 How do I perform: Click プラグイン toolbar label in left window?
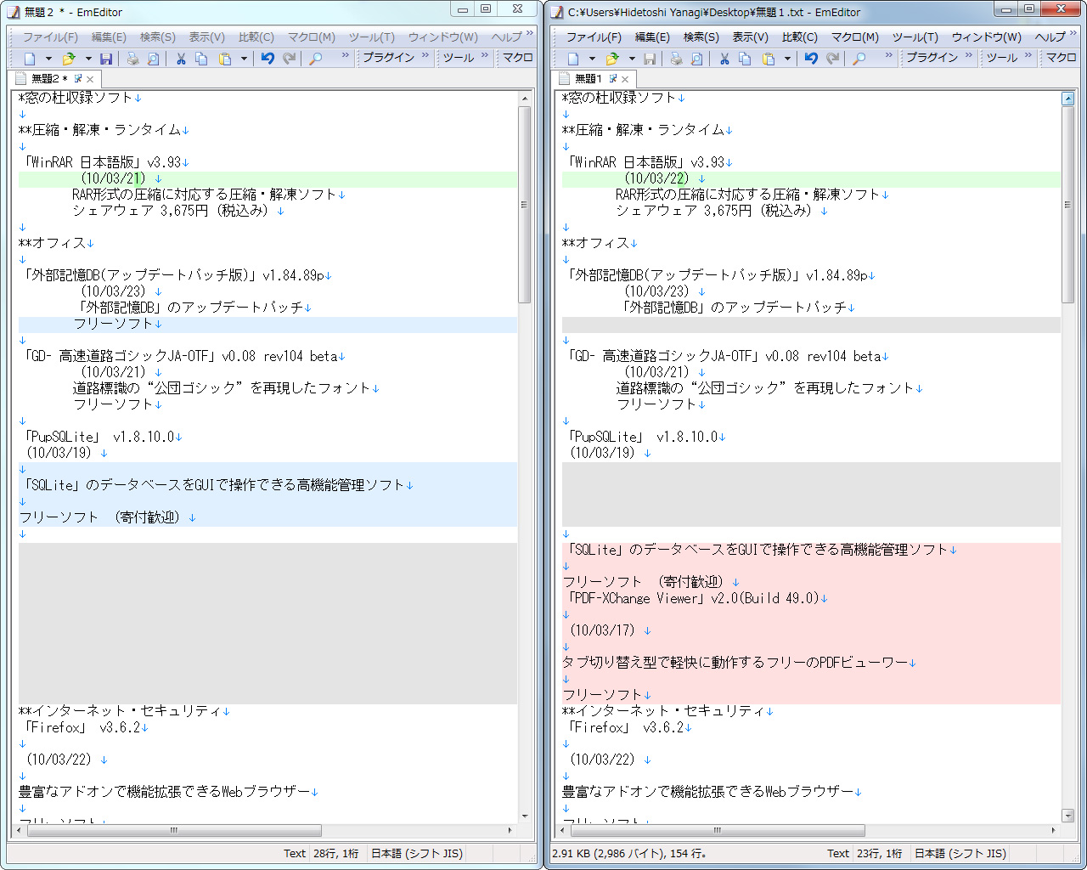tap(388, 57)
